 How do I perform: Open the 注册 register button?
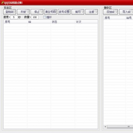click(92, 12)
